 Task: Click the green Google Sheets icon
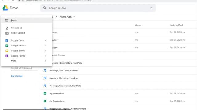[7, 46]
